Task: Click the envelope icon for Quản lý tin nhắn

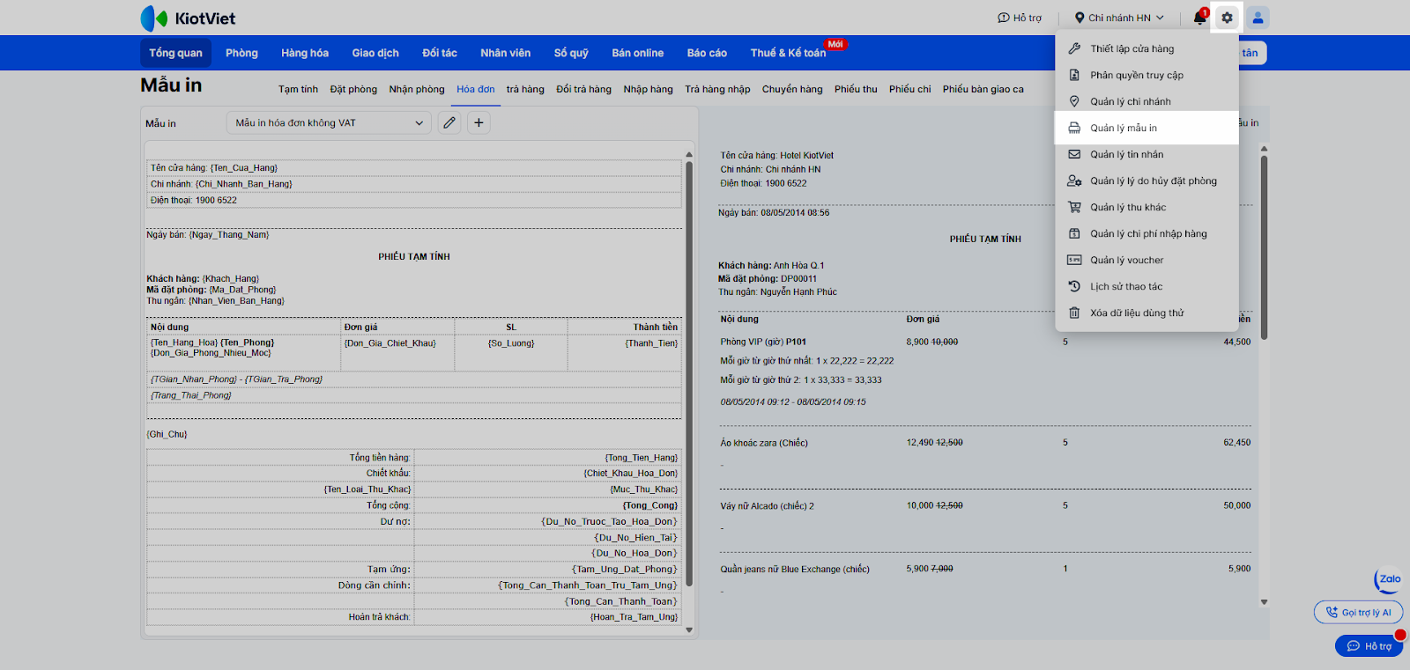Action: click(1074, 154)
